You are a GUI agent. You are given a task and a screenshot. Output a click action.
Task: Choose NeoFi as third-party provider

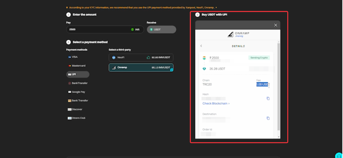click(x=141, y=58)
